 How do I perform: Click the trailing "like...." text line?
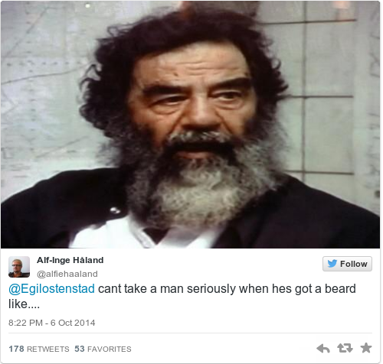click(x=24, y=304)
